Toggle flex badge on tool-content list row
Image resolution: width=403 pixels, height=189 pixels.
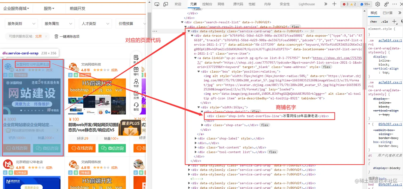pyautogui.click(x=273, y=152)
